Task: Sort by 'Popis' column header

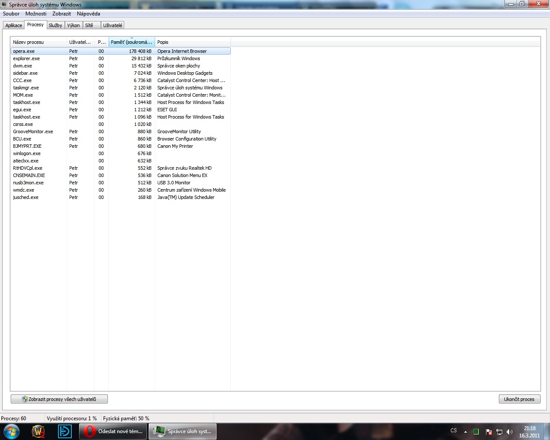Action: click(192, 42)
